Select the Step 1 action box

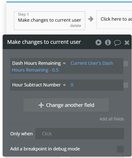tap(50, 21)
